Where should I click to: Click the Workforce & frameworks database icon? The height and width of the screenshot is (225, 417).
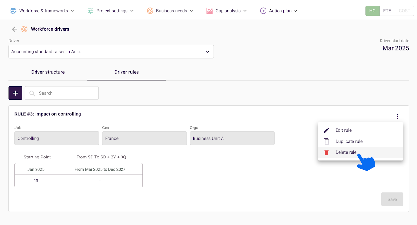(x=13, y=11)
